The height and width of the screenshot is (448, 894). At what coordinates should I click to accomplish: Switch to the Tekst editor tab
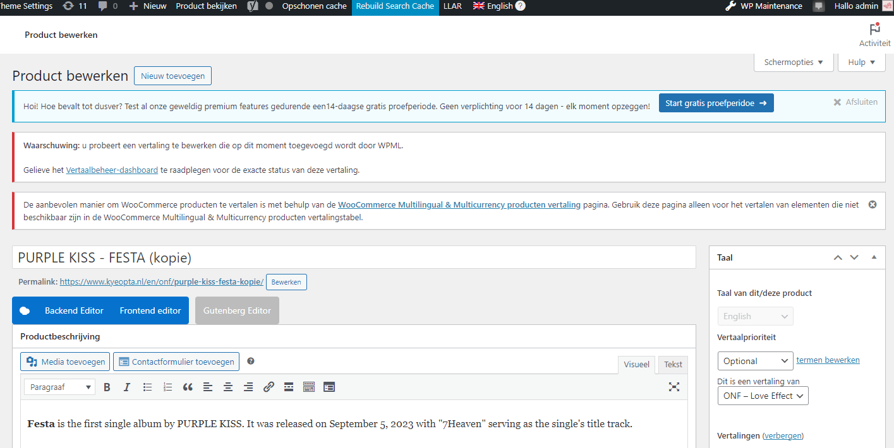tap(673, 364)
